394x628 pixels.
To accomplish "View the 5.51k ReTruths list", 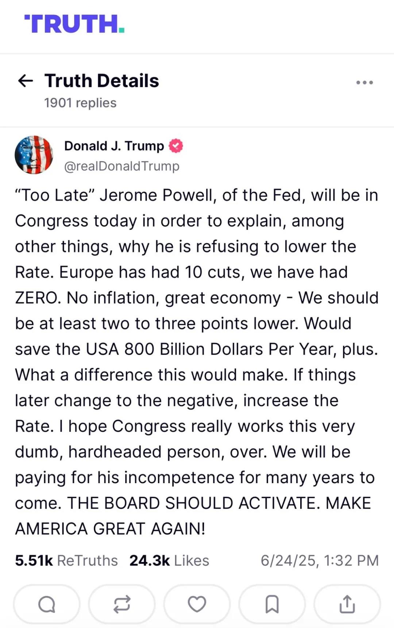I will [x=66, y=560].
